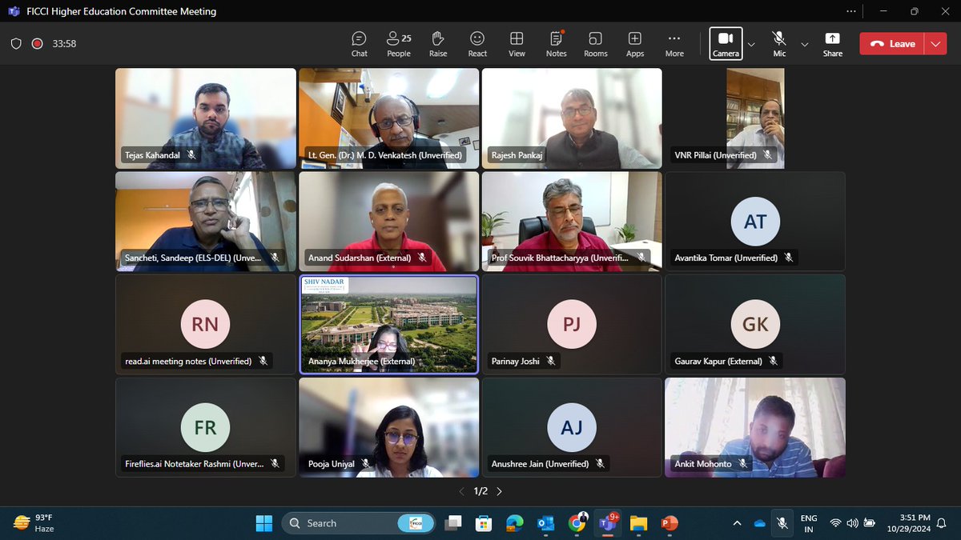Raise your hand

[438, 44]
